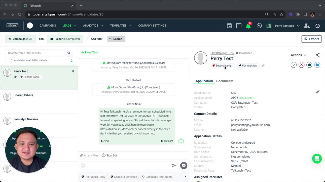Open the Chrome extensions puzzle icon
325x182 pixels.
coord(298,14)
